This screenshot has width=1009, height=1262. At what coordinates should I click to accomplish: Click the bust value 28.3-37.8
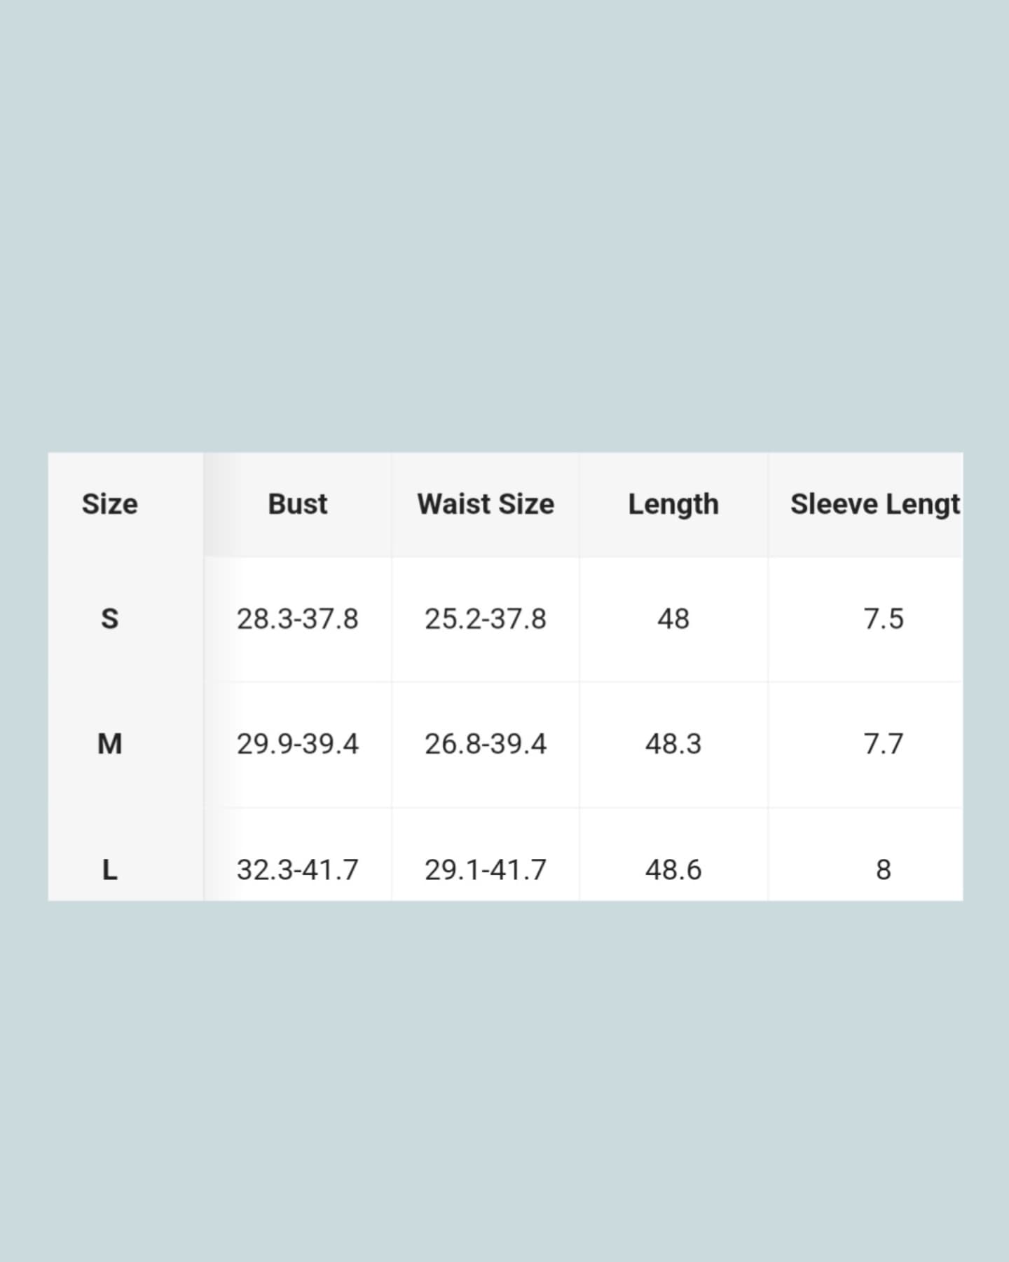(x=298, y=619)
